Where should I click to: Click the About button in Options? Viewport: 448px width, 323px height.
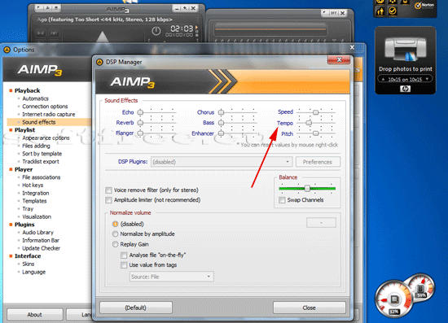click(34, 314)
